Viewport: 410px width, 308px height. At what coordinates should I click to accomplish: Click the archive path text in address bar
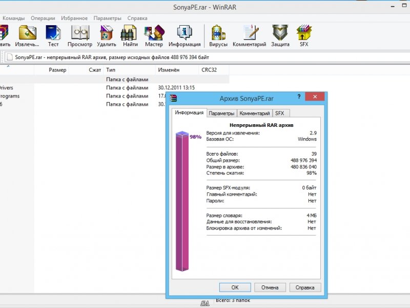[x=112, y=57]
